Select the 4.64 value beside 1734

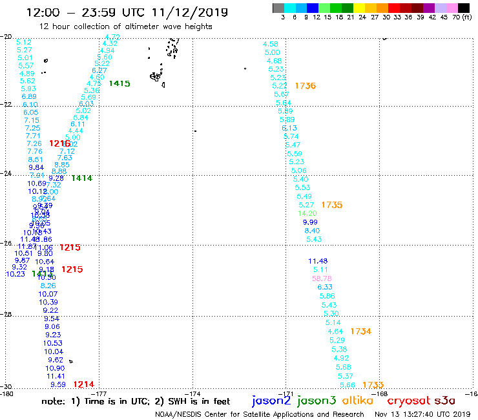[x=335, y=331]
